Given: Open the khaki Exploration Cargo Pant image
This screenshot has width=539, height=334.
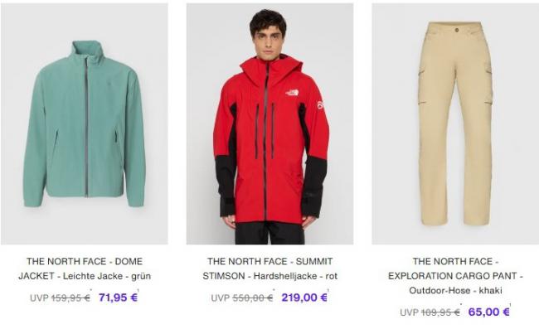Looking at the screenshot, I should click(455, 123).
